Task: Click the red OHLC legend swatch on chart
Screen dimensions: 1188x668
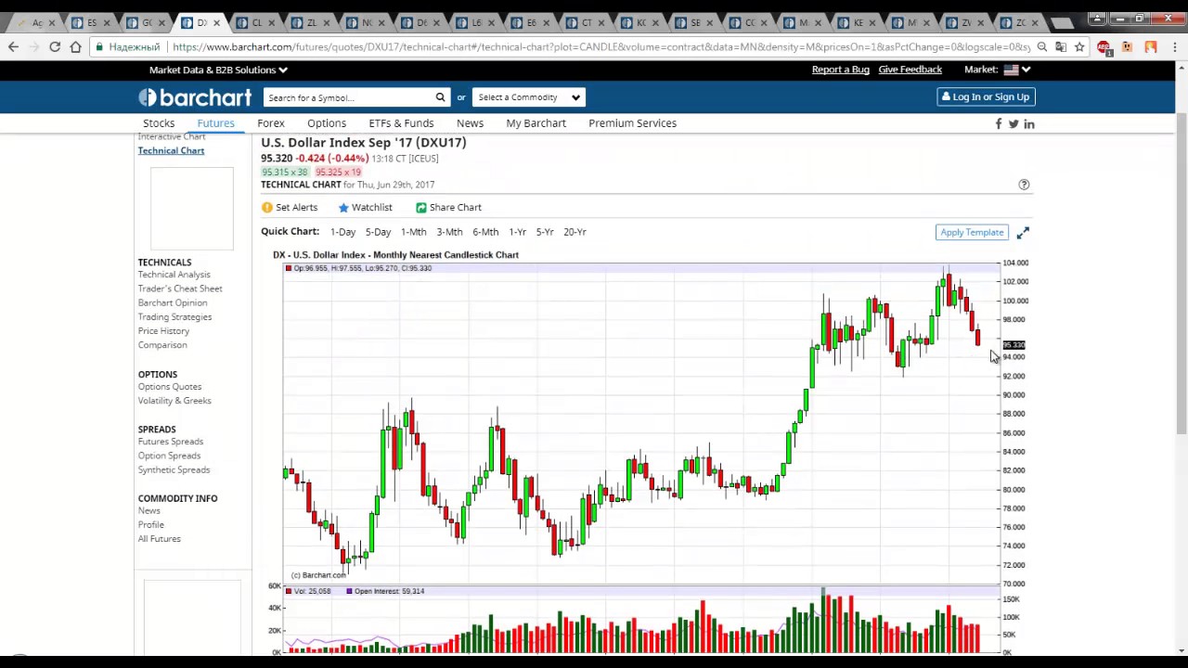Action: (289, 268)
